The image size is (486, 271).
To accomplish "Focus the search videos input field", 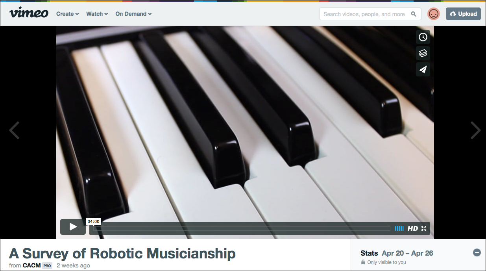I will click(365, 14).
